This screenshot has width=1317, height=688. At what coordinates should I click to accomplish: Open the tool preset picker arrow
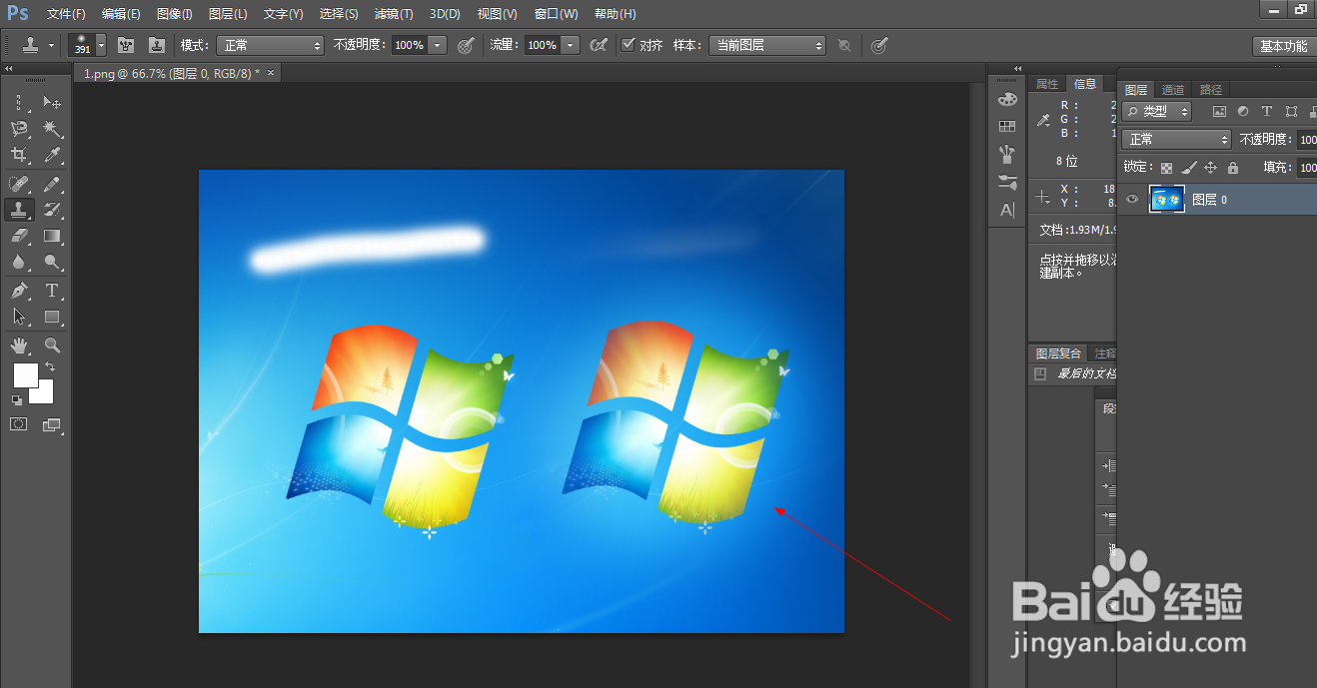pos(52,45)
